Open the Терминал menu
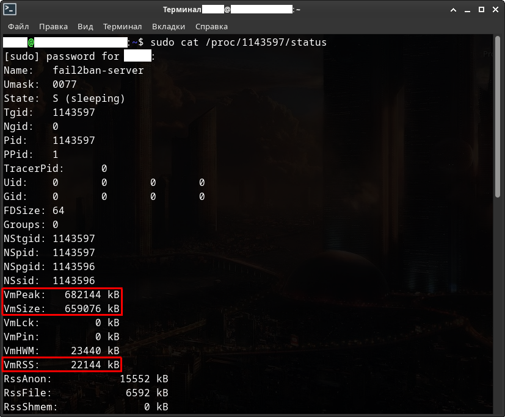505x417 pixels. pos(122,27)
